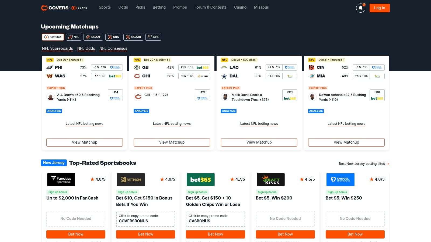Select the Featured tab
Viewport: 431px width, 242px height.
pos(53,37)
